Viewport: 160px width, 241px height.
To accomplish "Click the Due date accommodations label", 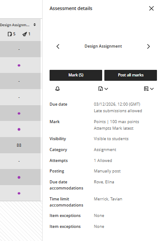I will coord(67,185).
